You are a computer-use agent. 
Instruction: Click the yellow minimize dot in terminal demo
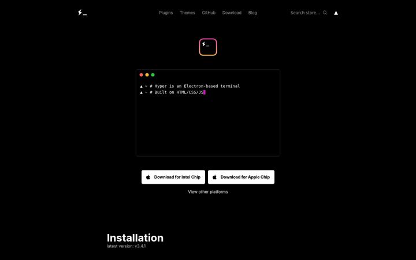click(x=147, y=75)
